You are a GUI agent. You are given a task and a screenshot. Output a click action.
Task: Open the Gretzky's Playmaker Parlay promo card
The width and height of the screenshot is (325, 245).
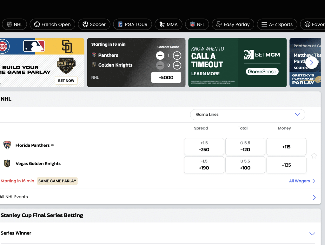coord(305,63)
